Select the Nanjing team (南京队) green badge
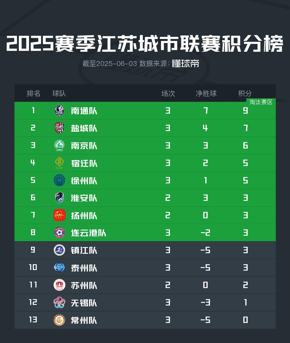The image size is (290, 343). pos(59,145)
